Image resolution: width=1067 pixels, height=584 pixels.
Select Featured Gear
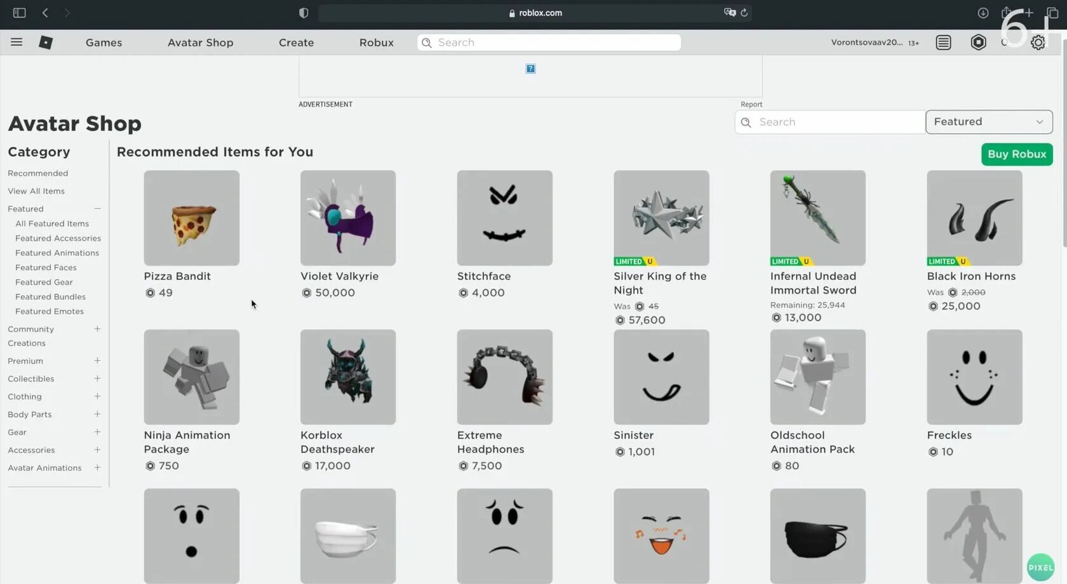(44, 282)
